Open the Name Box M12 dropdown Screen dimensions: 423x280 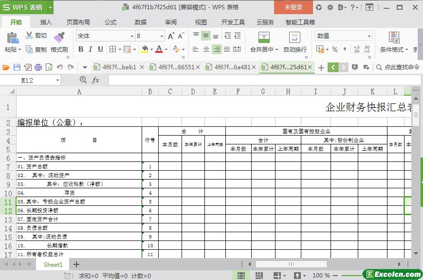click(x=57, y=80)
